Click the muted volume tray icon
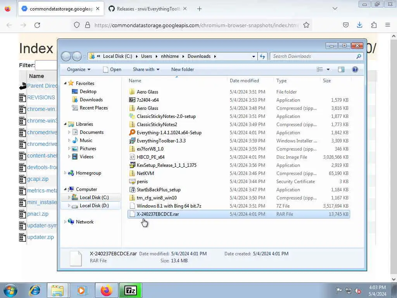This screenshot has width=397, height=298. [x=358, y=291]
